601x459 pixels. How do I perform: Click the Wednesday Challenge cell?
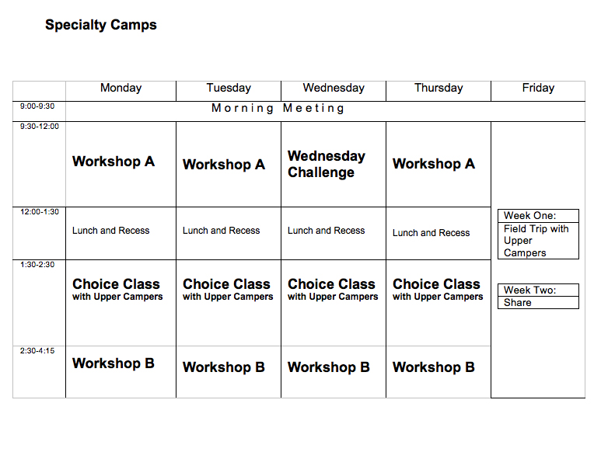click(327, 165)
